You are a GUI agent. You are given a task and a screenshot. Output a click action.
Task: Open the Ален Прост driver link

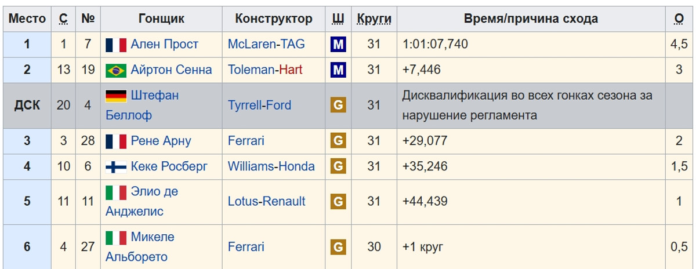point(165,45)
